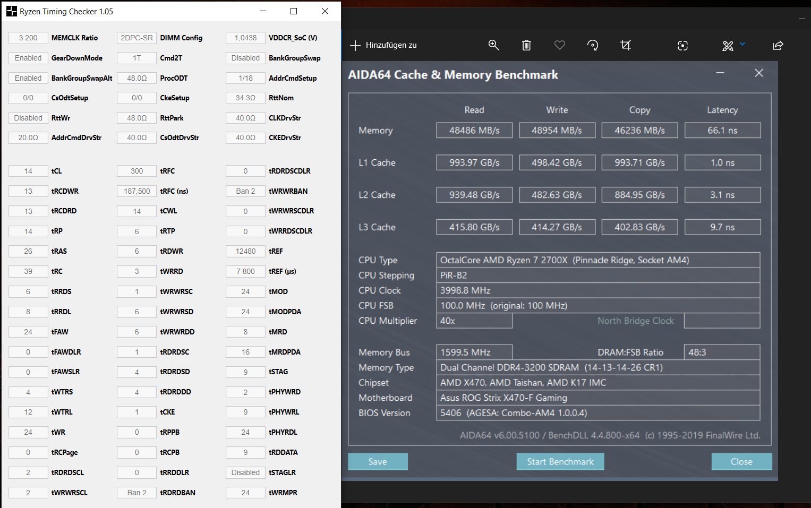
Task: Click the tWTRL value 12
Action: coord(28,412)
